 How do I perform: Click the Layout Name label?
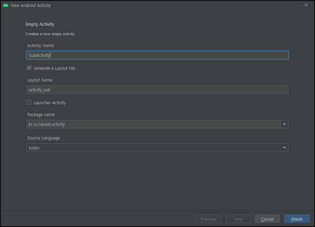[40, 80]
